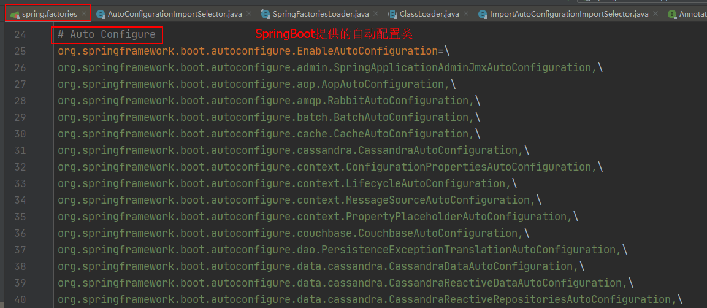
Task: Click the SpringApplicationAdminJmxAutoConfiguration line
Action: coord(331,67)
